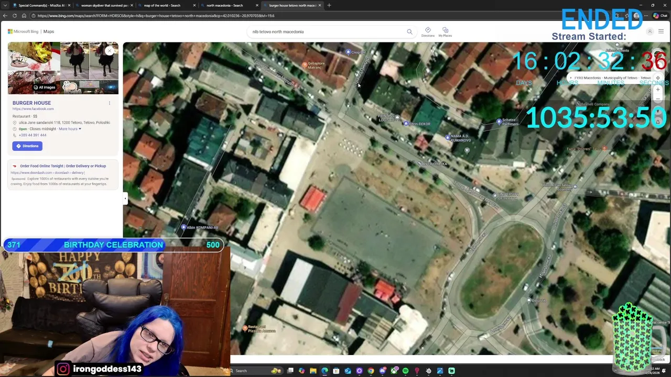671x377 pixels.
Task: Click the blue Directions button
Action: point(27,146)
